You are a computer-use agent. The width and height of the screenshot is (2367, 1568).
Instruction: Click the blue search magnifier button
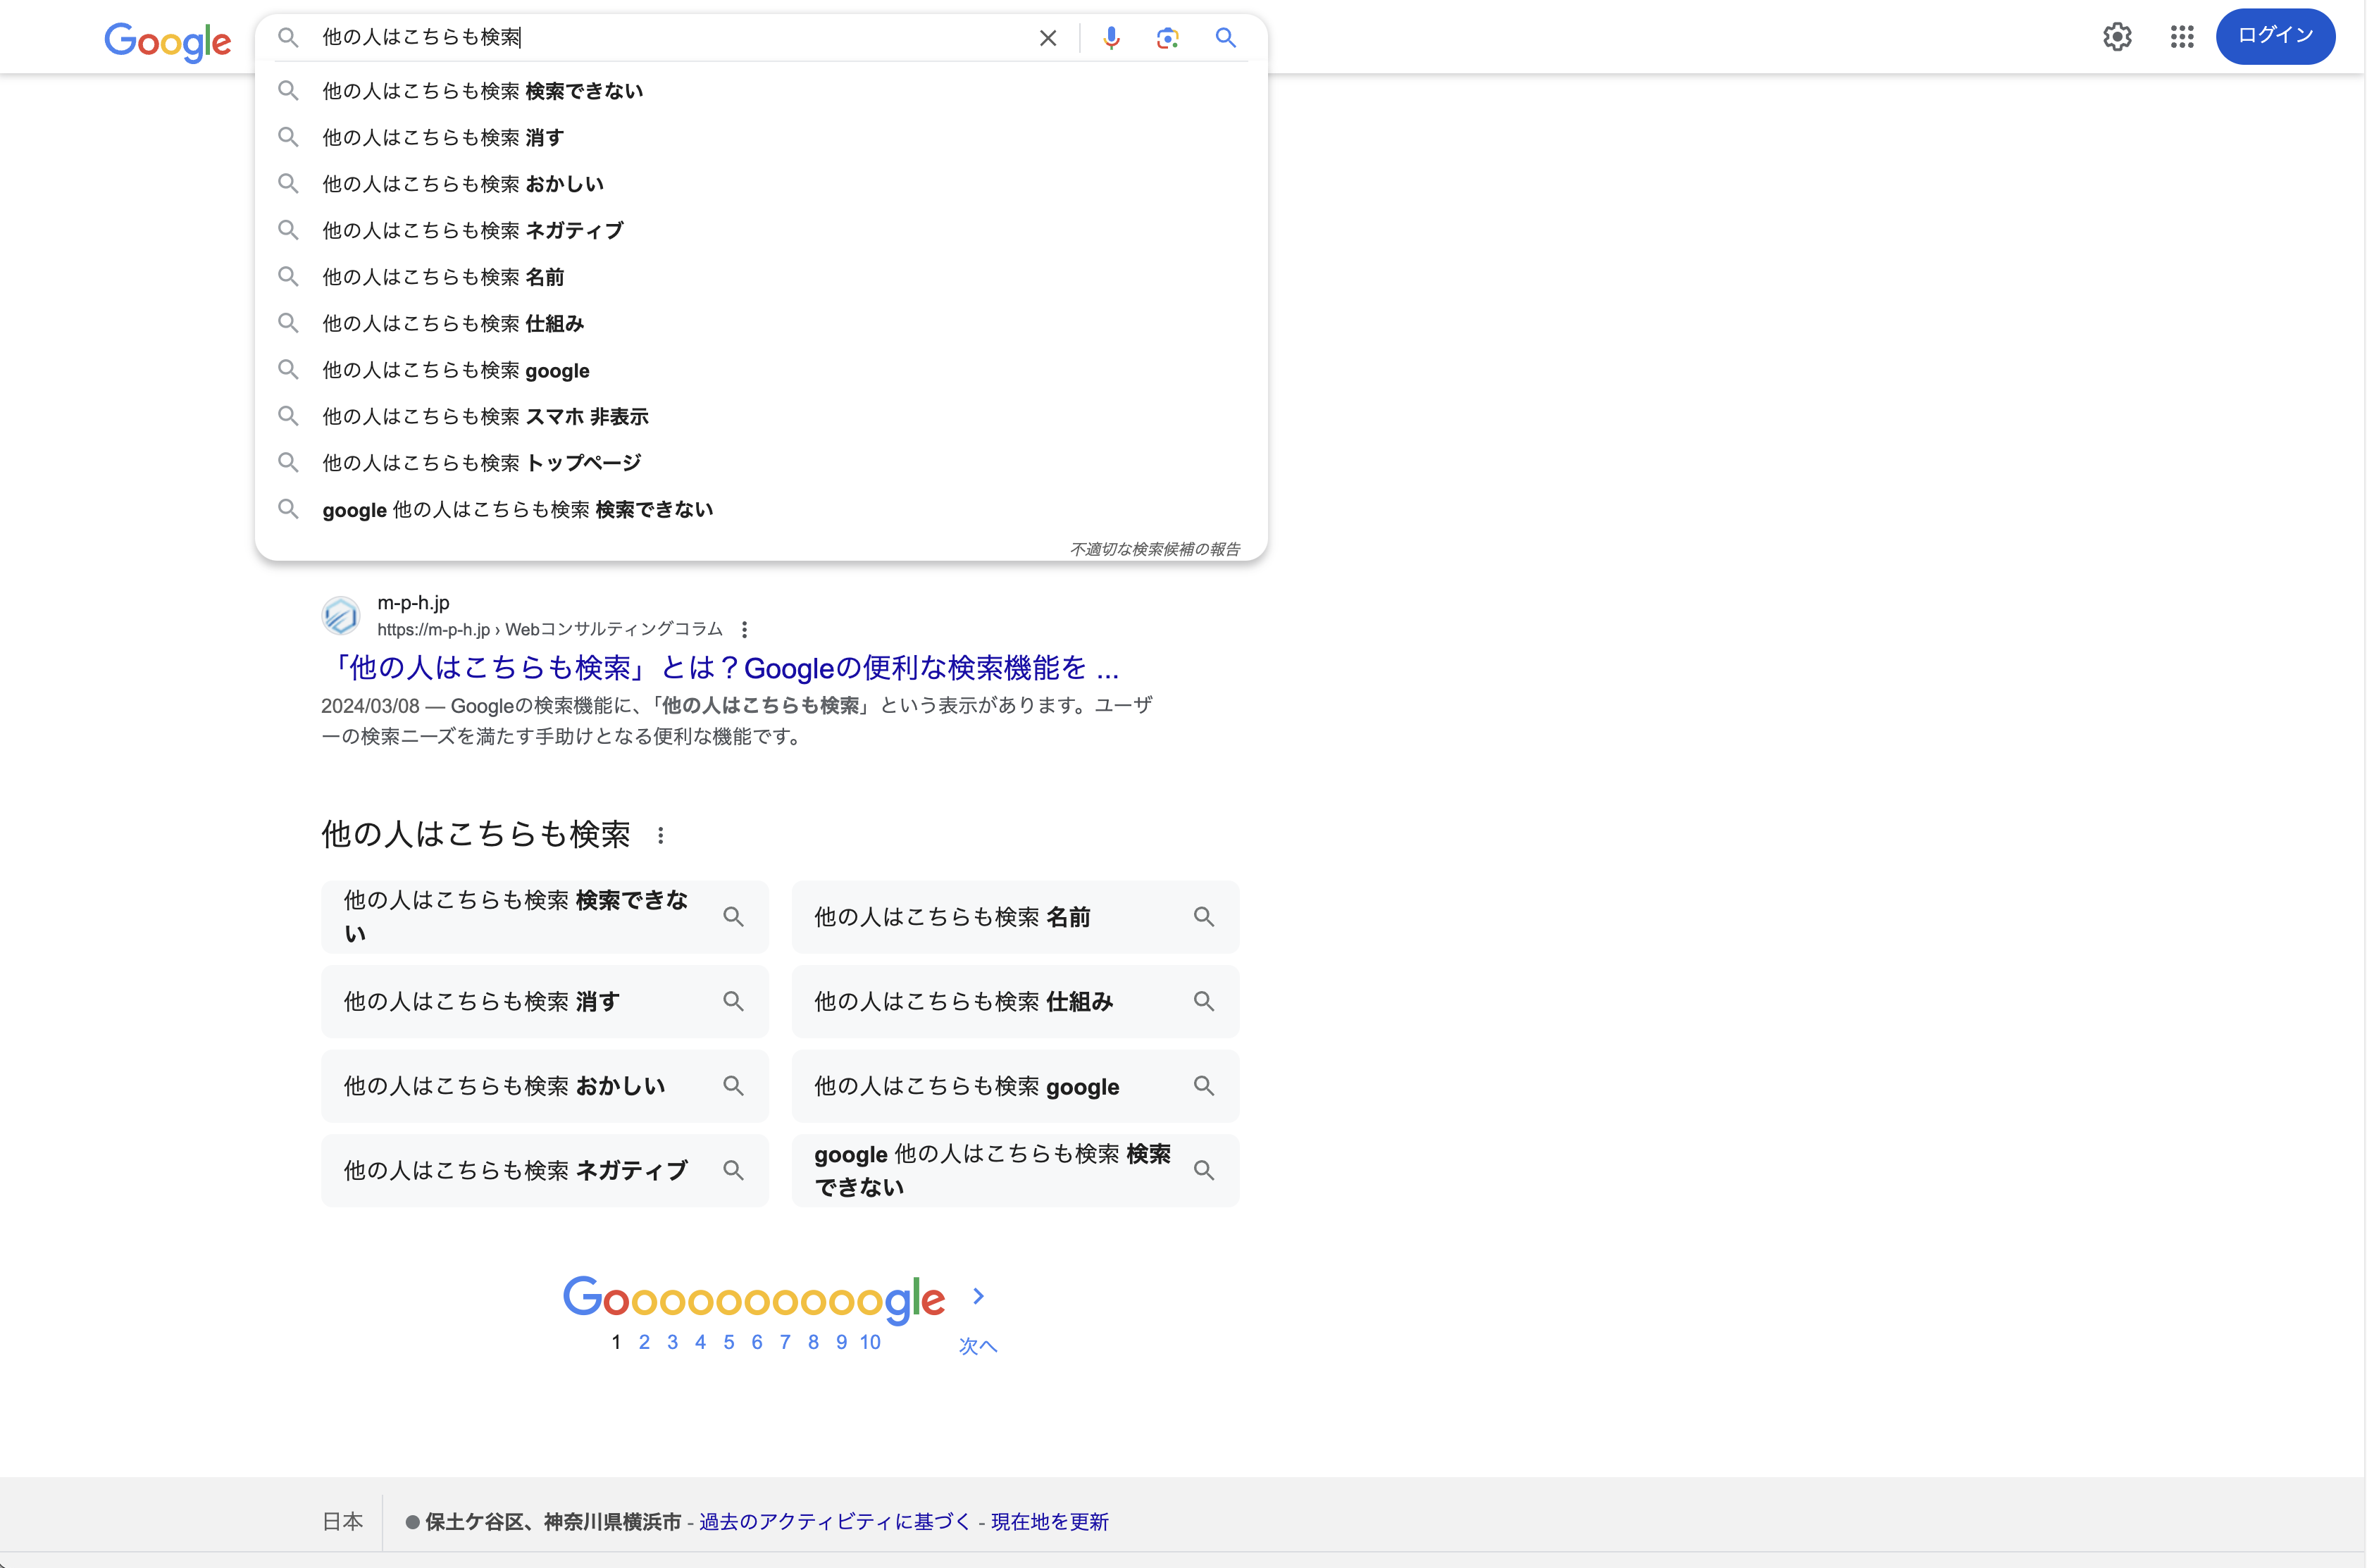(1225, 38)
